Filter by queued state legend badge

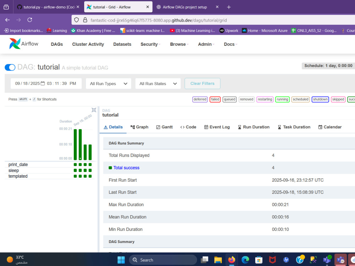click(230, 99)
